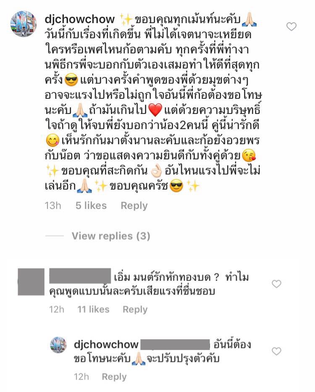Open the redacted commenter's username

[x=80, y=276]
